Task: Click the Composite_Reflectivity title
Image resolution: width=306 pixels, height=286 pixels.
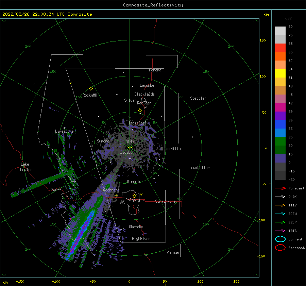Action: [153, 5]
